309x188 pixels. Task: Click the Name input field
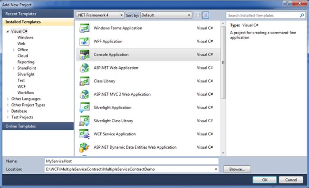point(131,161)
